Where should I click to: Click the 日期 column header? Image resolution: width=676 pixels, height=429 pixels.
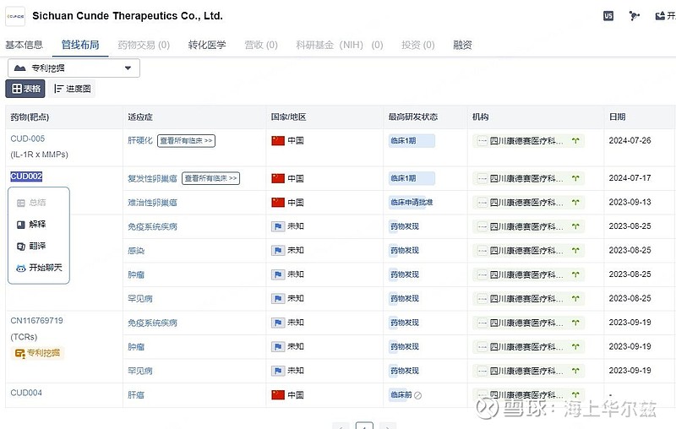point(617,117)
